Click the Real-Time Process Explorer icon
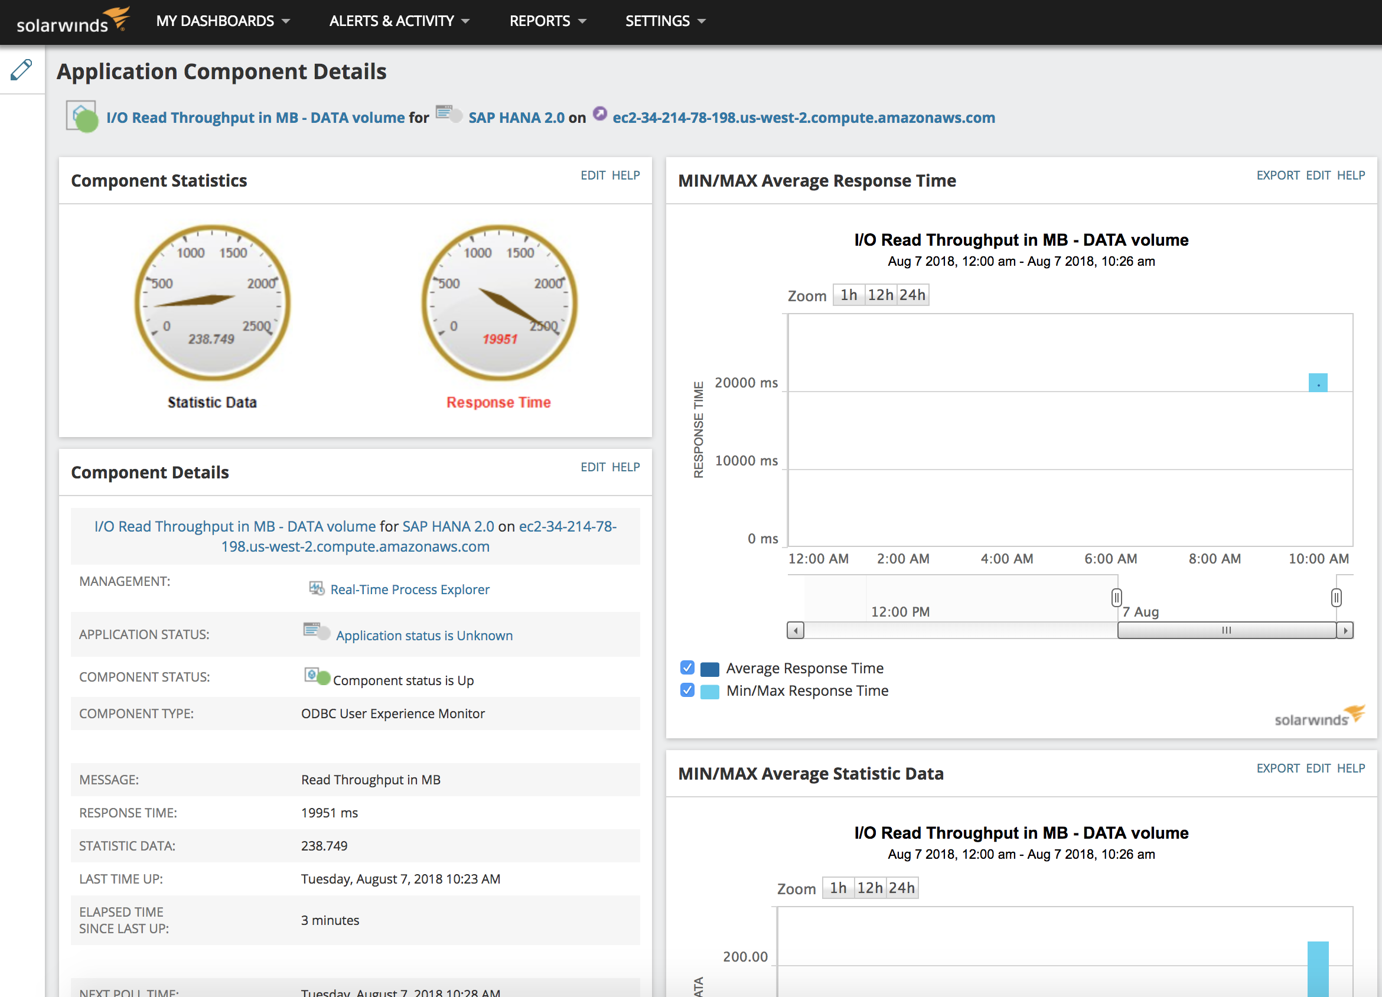 tap(316, 589)
